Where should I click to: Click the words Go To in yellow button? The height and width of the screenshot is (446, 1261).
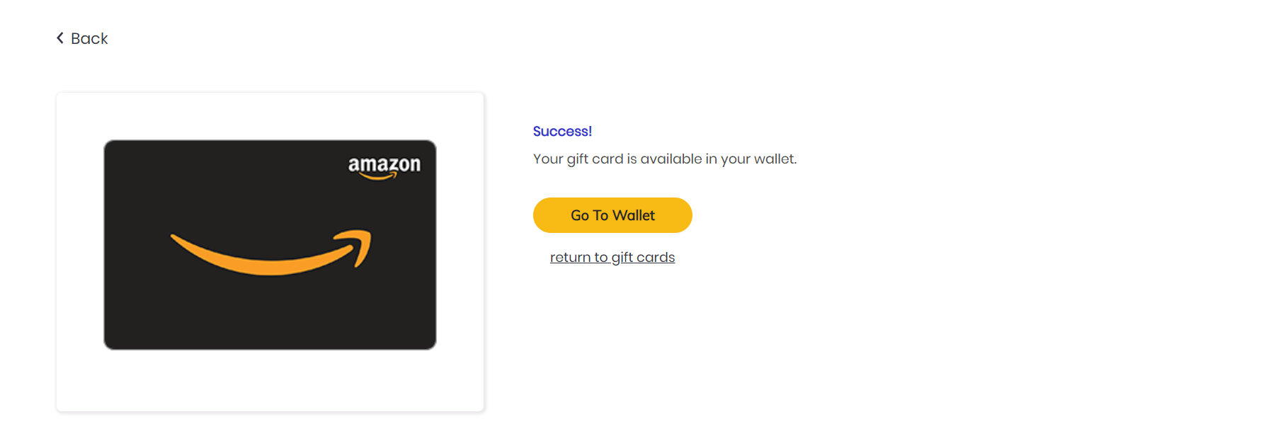(x=589, y=216)
